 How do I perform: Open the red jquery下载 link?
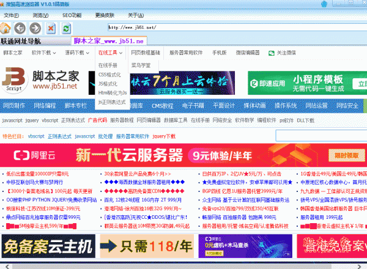pyautogui.click(x=164, y=136)
